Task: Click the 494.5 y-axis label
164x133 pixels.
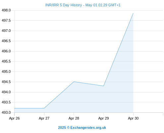Action: click(x=6, y=82)
